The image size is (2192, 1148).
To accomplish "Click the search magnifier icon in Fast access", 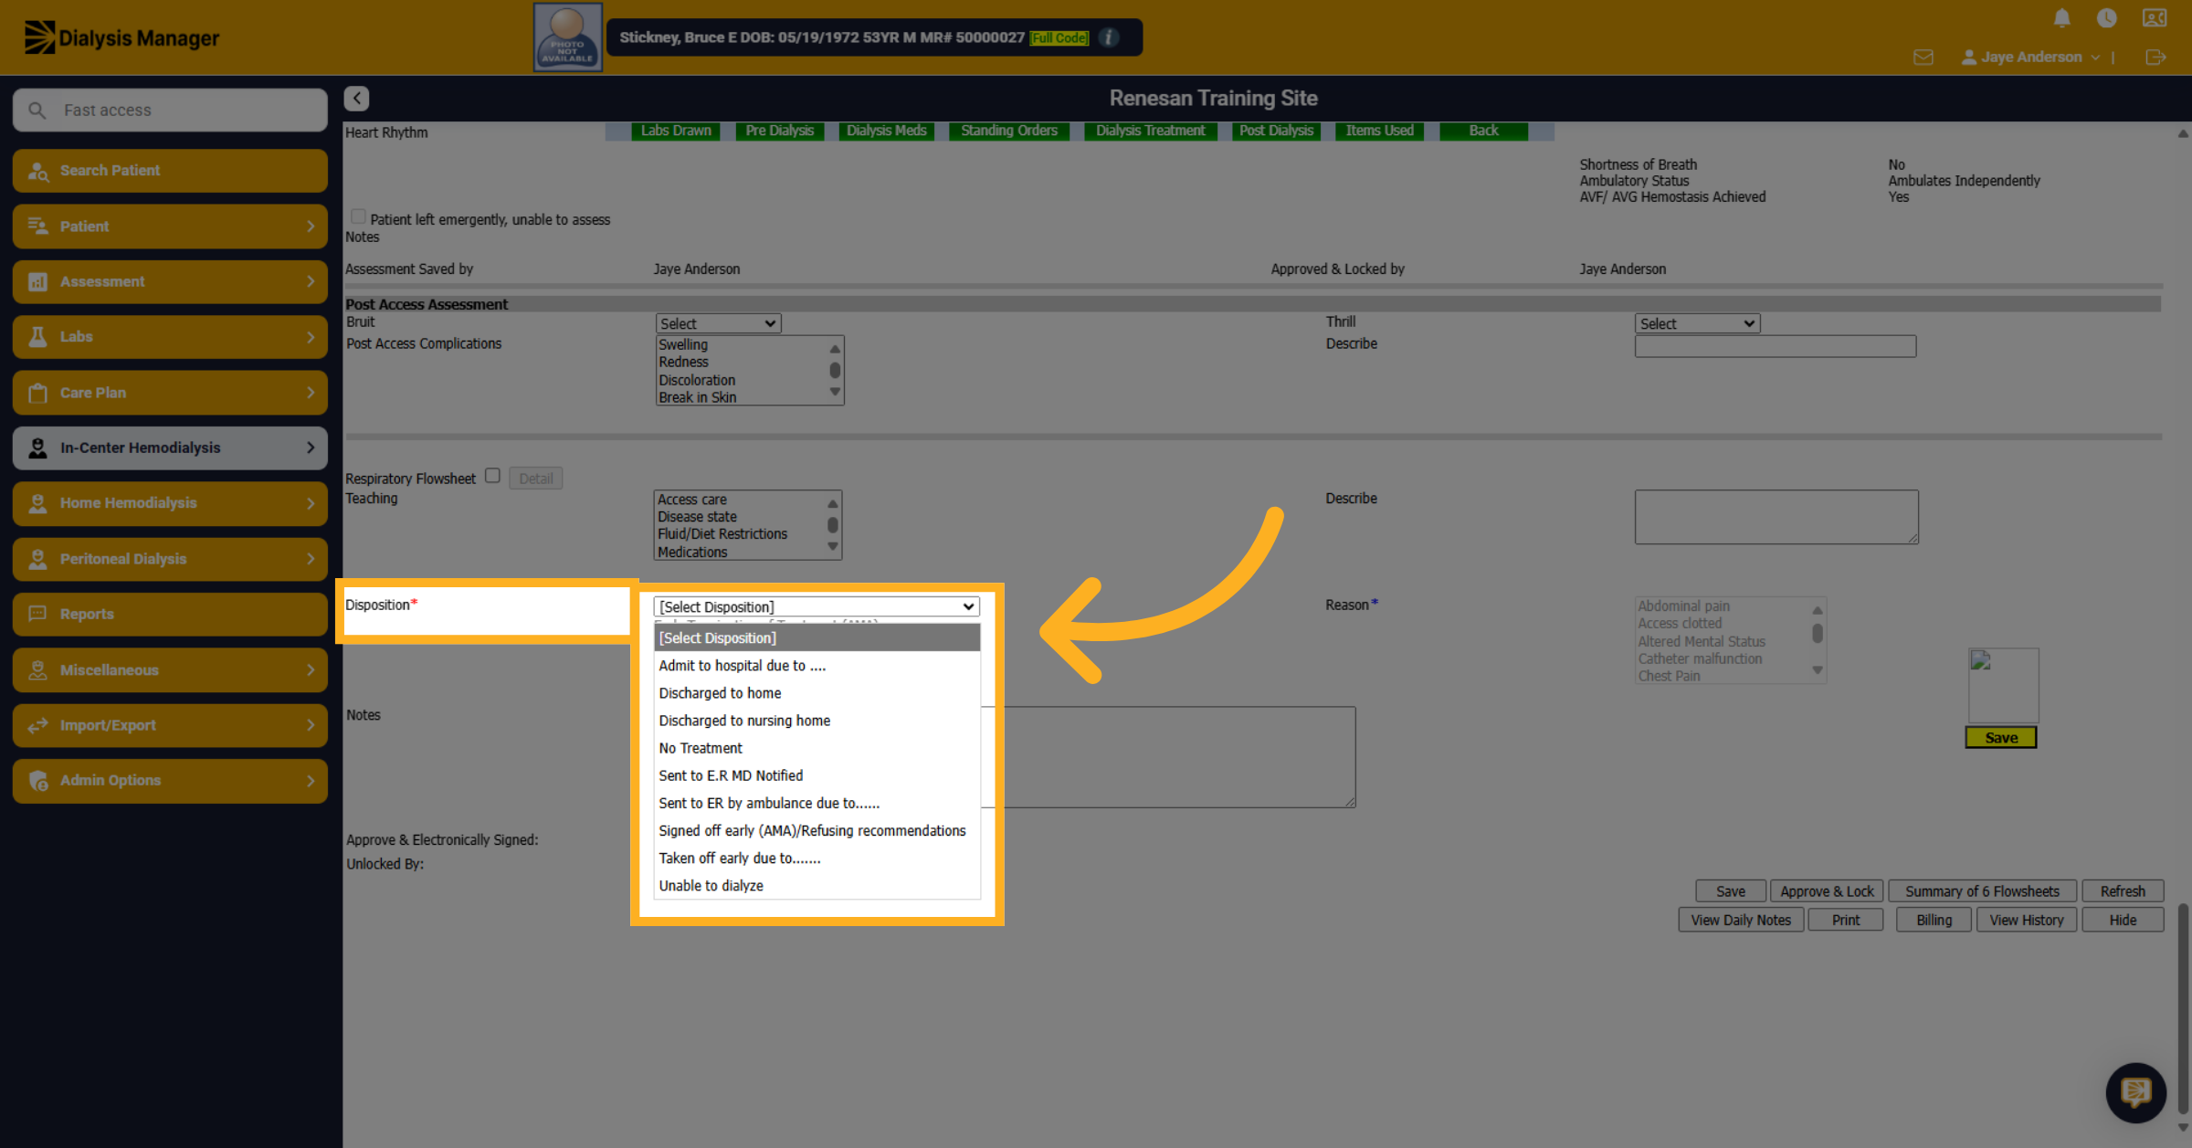I will point(37,111).
